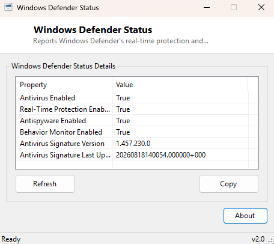Click the Property column header

tap(64, 85)
